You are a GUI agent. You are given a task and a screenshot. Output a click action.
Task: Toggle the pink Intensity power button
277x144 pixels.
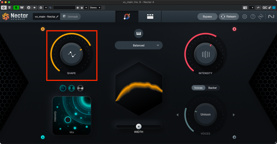pos(234,29)
